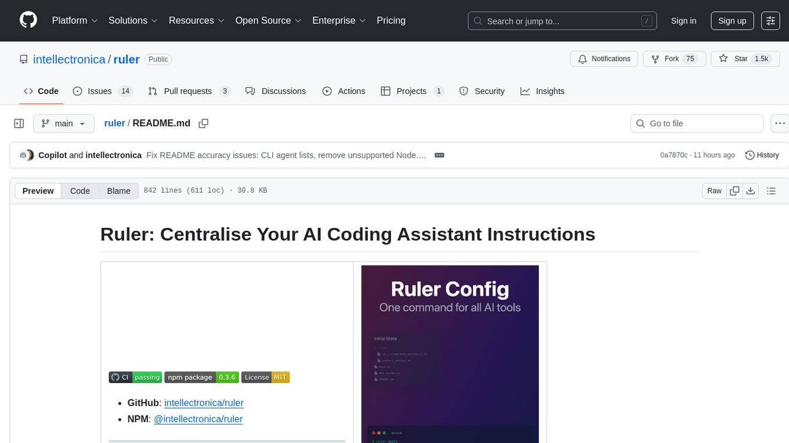789x443 pixels.
Task: Open commit 0a7870c
Action: [x=674, y=155]
